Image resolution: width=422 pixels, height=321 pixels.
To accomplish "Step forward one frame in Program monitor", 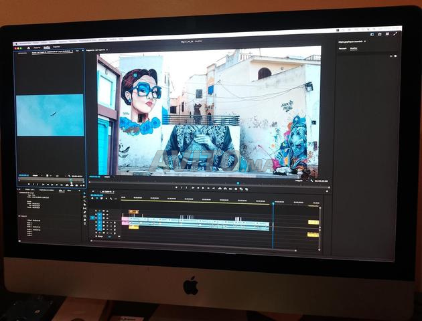I will [x=208, y=188].
